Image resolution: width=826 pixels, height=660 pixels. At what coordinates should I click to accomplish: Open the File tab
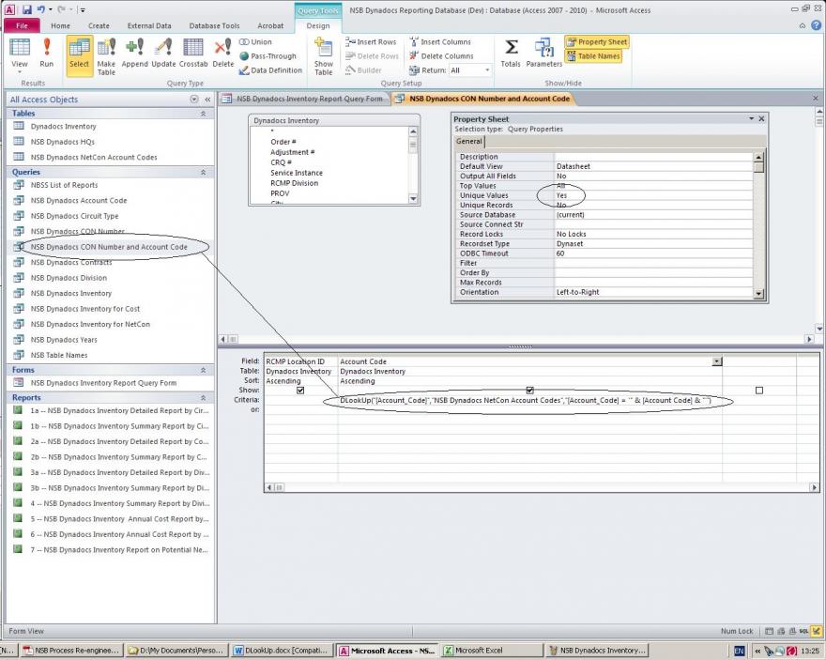click(x=22, y=25)
